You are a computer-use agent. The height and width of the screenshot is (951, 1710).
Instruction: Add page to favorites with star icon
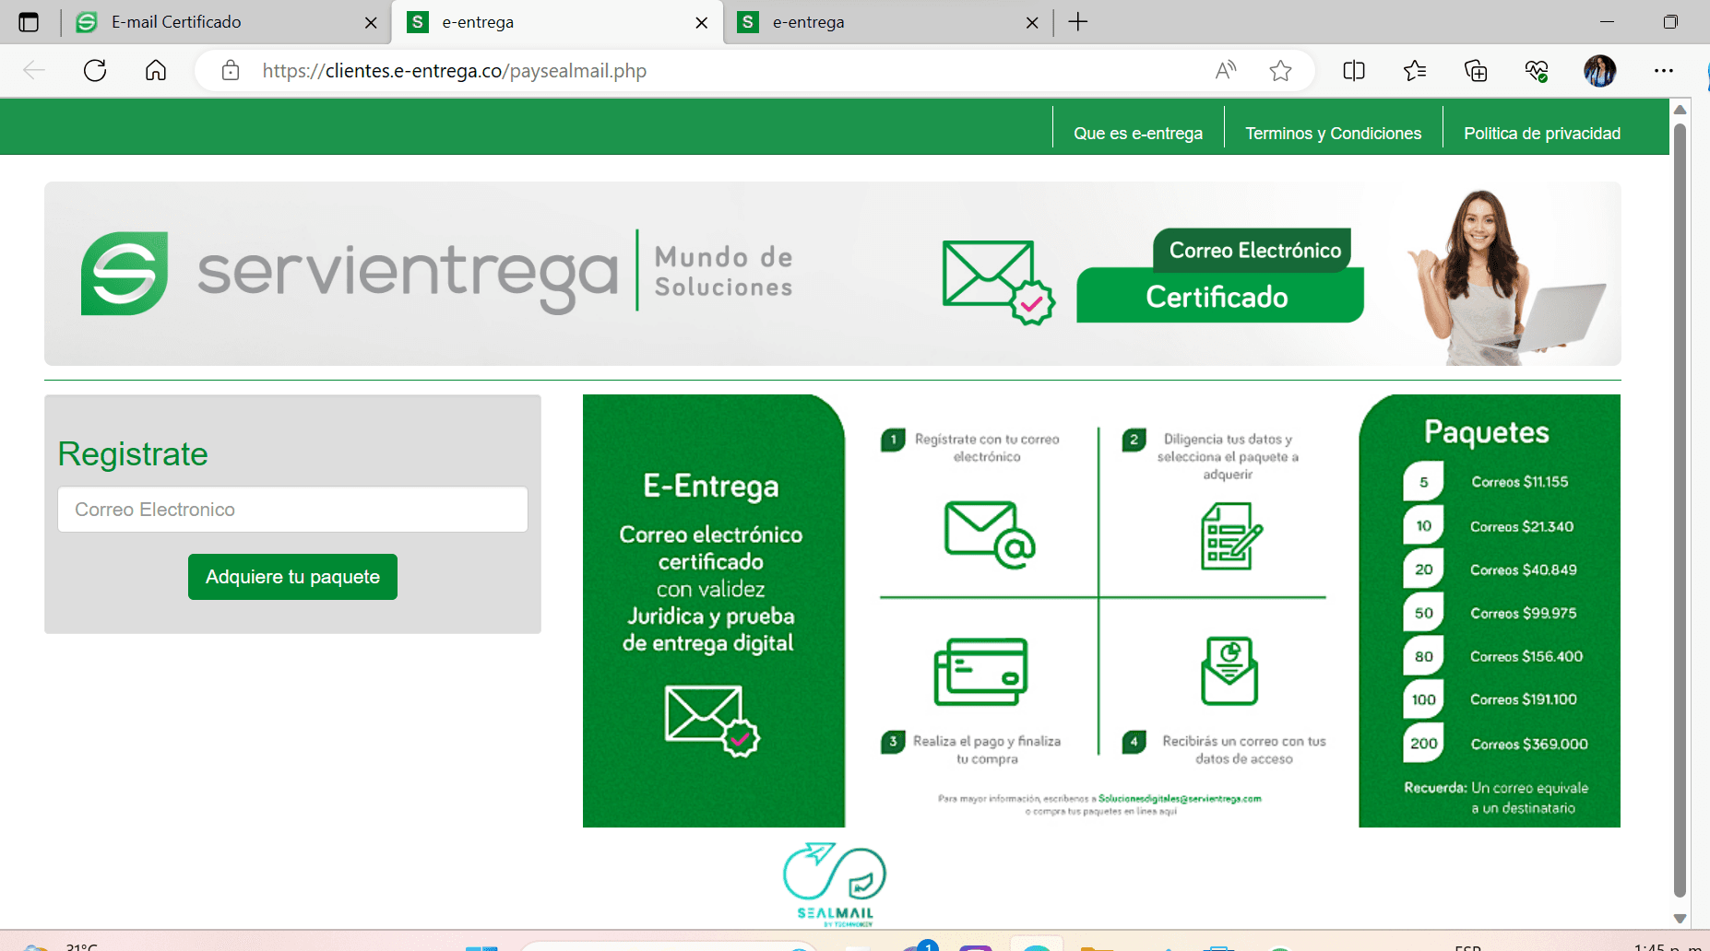[1280, 71]
